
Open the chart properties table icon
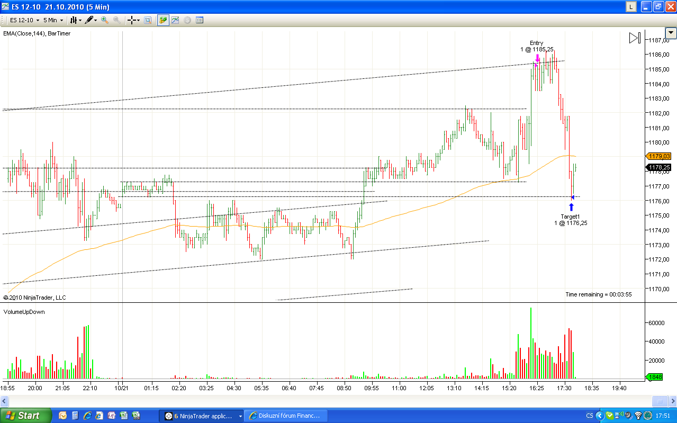tap(200, 20)
